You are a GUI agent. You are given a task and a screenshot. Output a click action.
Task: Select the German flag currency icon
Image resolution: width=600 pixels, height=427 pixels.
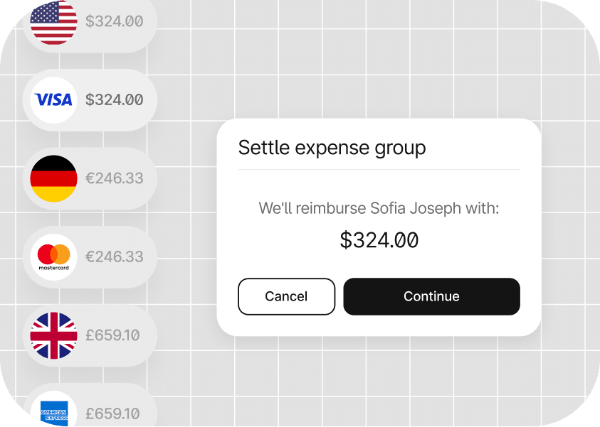pos(53,178)
